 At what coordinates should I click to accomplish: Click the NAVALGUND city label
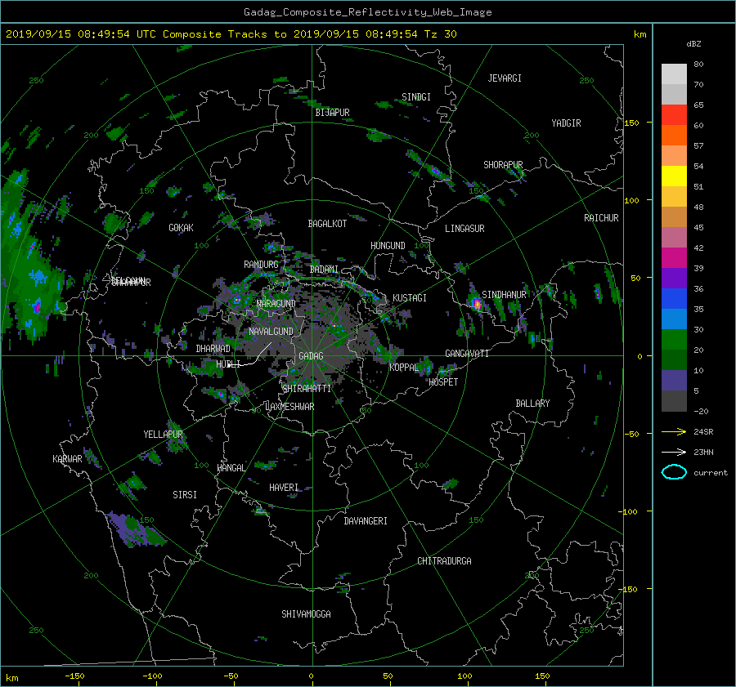[271, 332]
